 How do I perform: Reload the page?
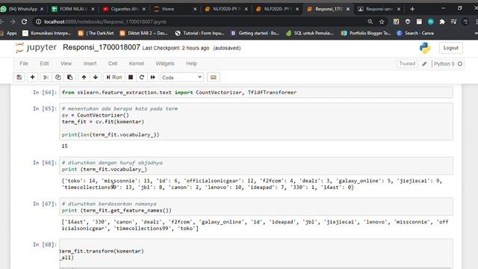pos(24,22)
